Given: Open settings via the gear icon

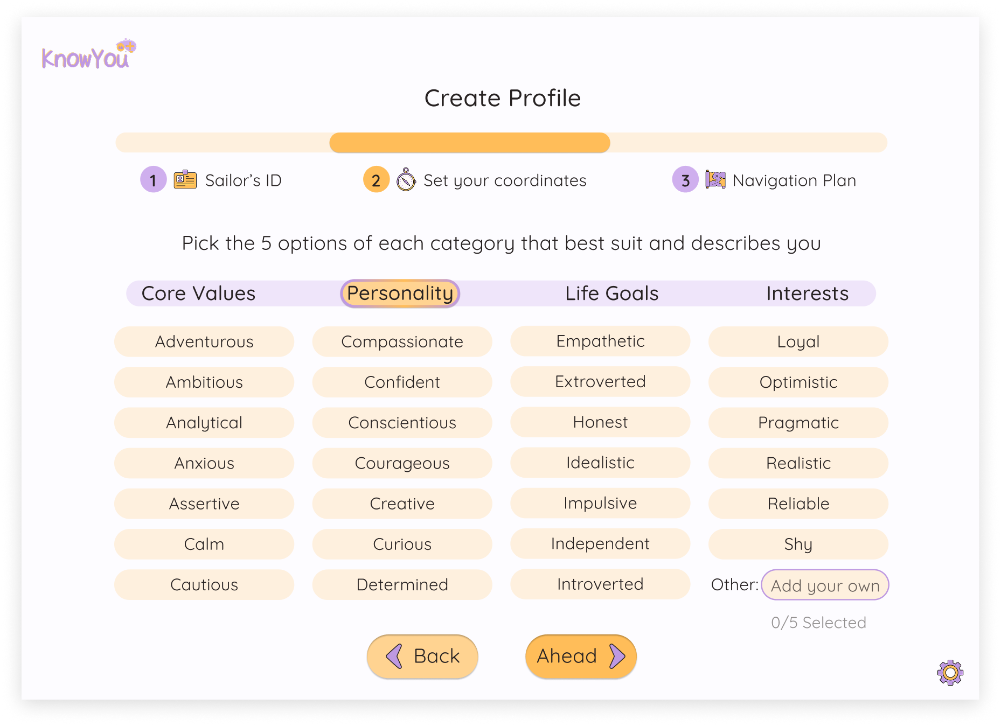Looking at the screenshot, I should pyautogui.click(x=950, y=672).
